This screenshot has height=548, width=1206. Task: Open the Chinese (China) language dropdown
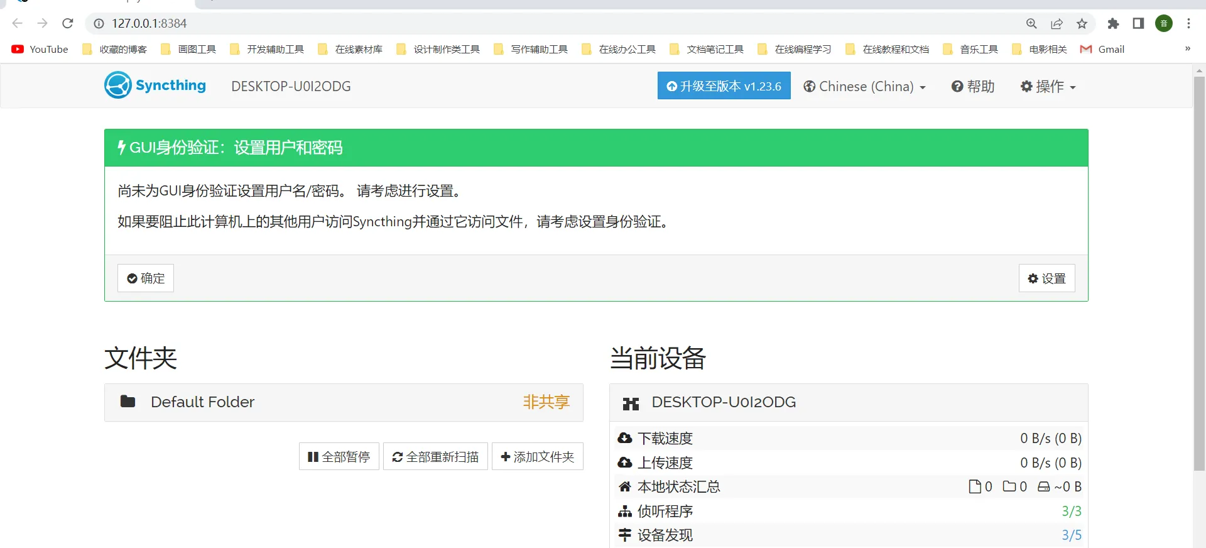tap(865, 86)
